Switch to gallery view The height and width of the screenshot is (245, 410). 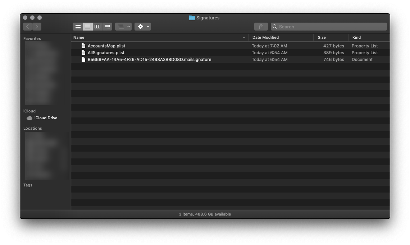[x=107, y=27]
